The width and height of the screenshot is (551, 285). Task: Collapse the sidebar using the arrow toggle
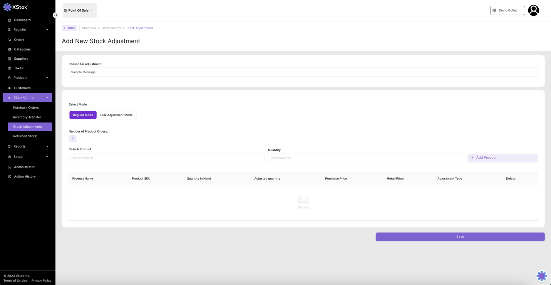coord(55,15)
